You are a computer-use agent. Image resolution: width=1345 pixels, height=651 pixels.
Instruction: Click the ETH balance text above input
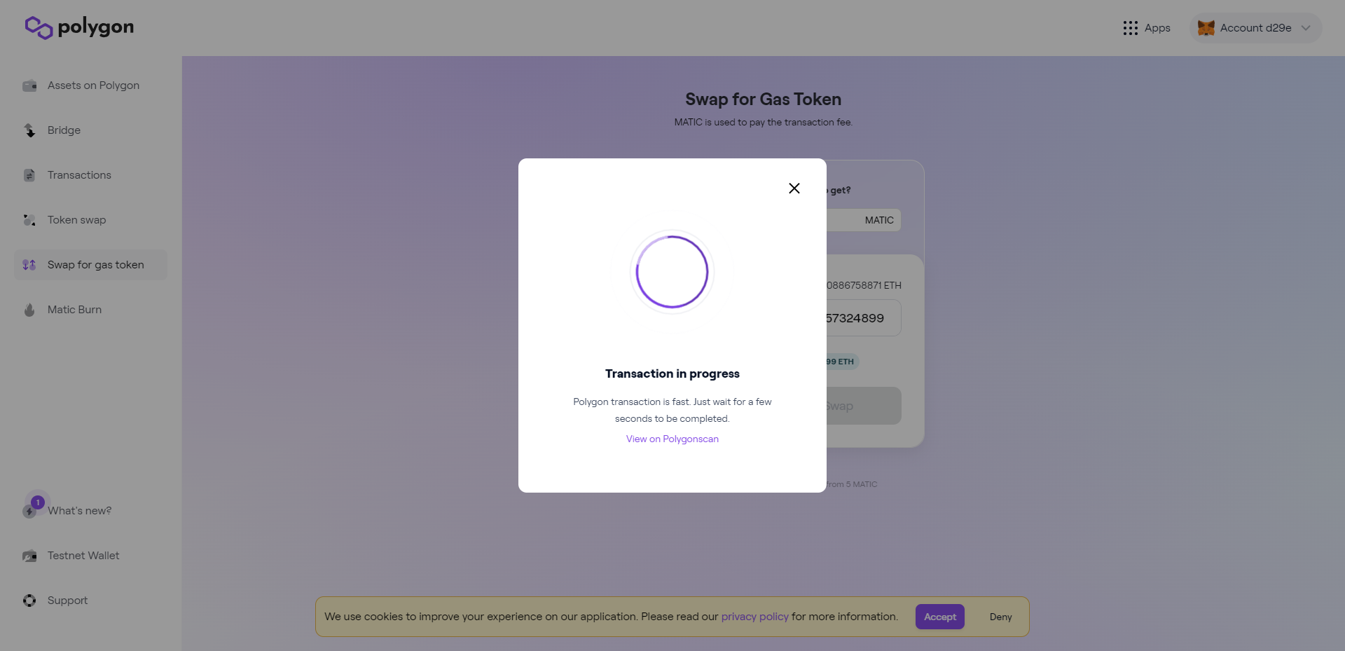click(x=864, y=285)
